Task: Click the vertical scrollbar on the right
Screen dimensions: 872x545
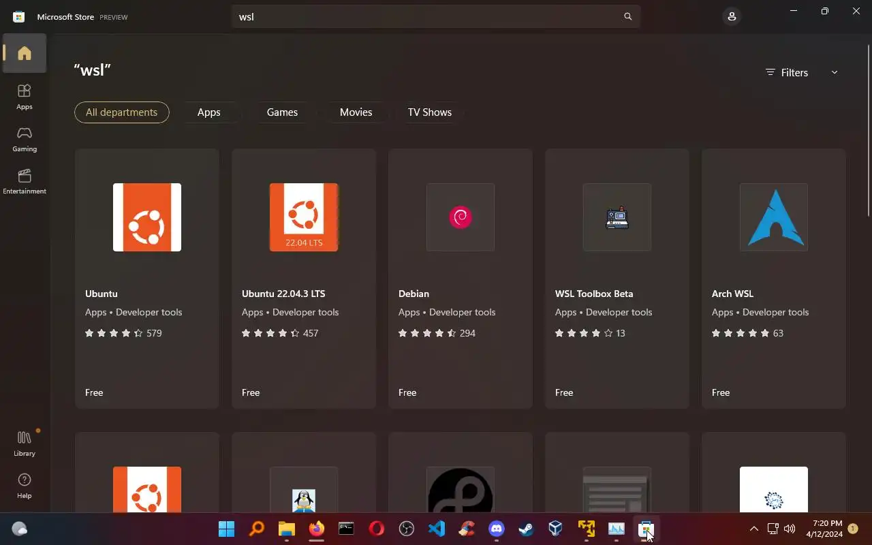Action: (868, 129)
